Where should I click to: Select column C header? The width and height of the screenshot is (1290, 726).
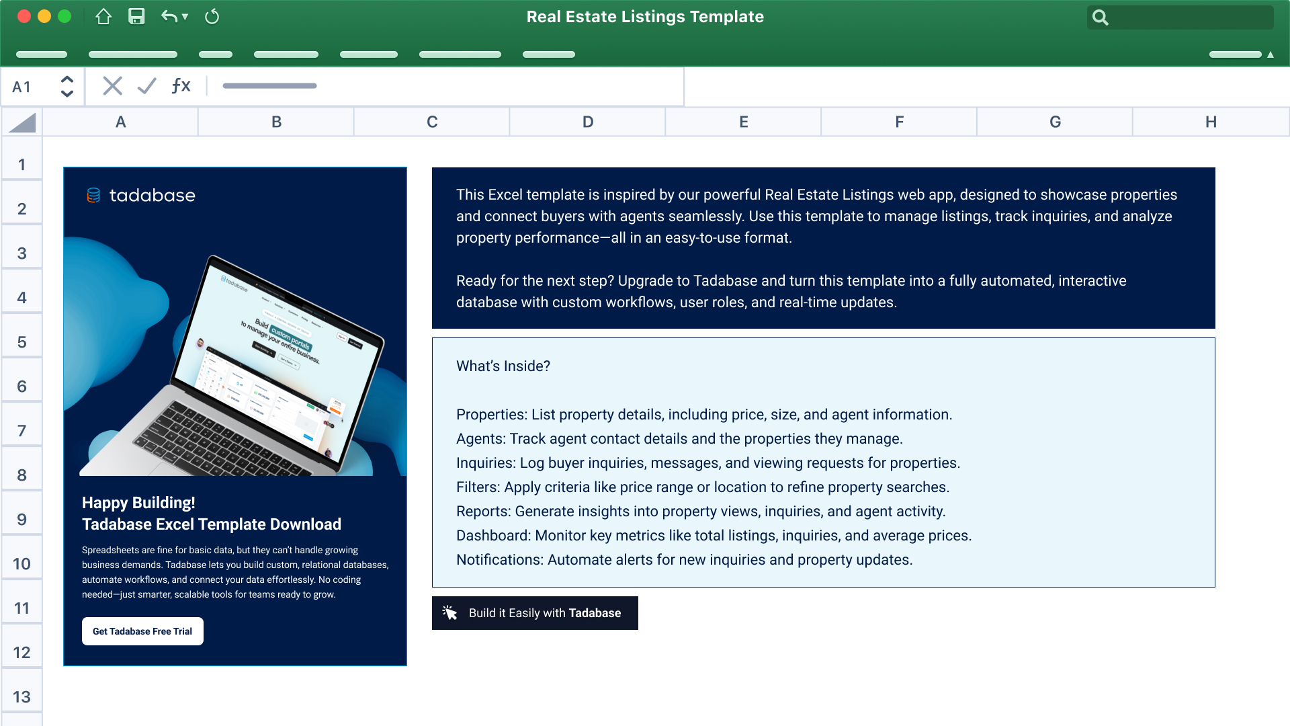[432, 122]
